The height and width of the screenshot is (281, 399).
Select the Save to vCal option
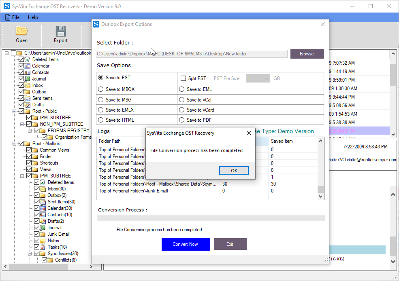[x=182, y=99]
